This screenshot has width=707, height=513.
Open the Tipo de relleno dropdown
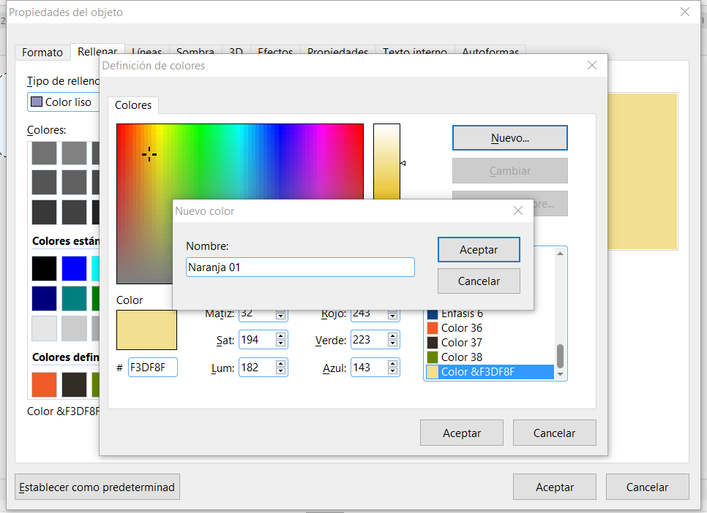click(63, 102)
